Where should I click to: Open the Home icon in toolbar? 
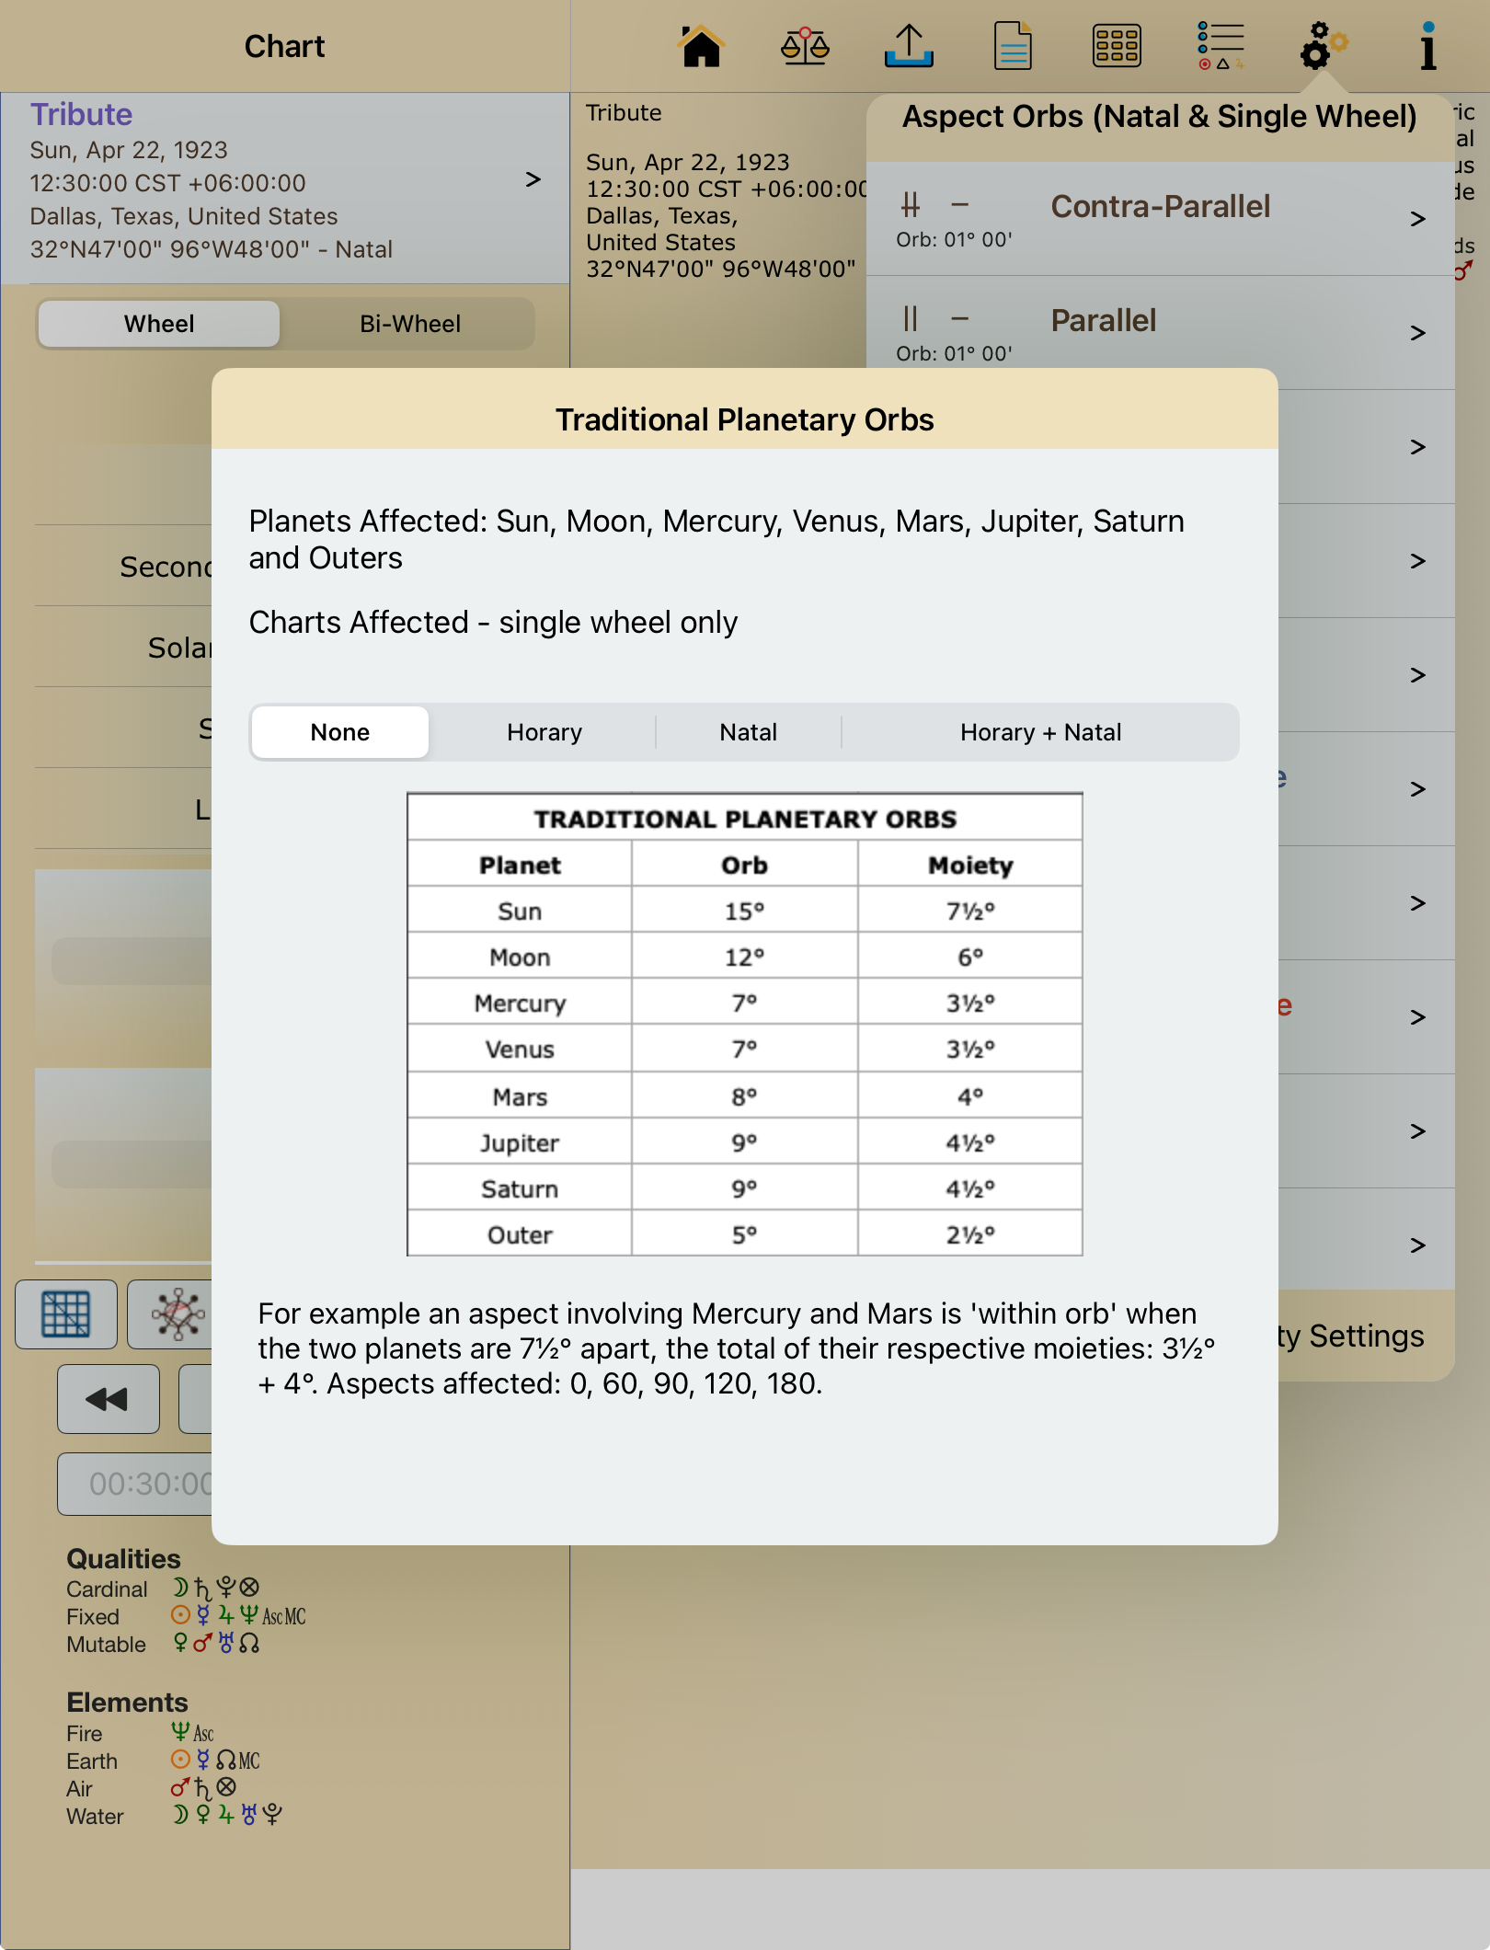point(701,46)
